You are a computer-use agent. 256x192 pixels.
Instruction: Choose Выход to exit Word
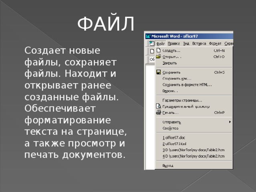pyautogui.click(x=194, y=166)
